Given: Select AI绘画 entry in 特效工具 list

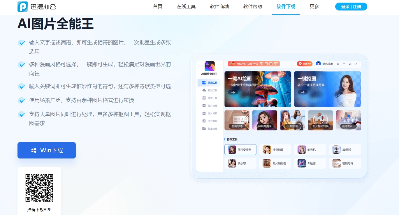Looking at the screenshot, I should click(310, 163).
